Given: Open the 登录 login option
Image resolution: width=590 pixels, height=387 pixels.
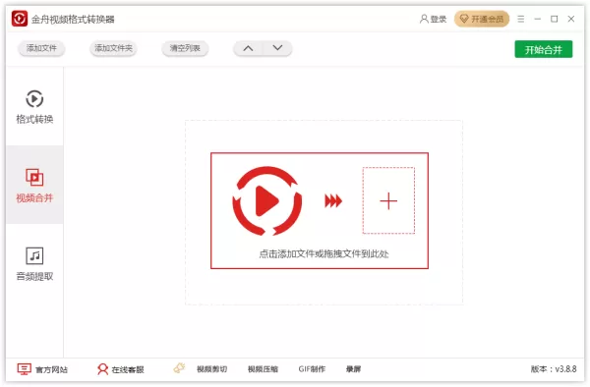Looking at the screenshot, I should 433,19.
